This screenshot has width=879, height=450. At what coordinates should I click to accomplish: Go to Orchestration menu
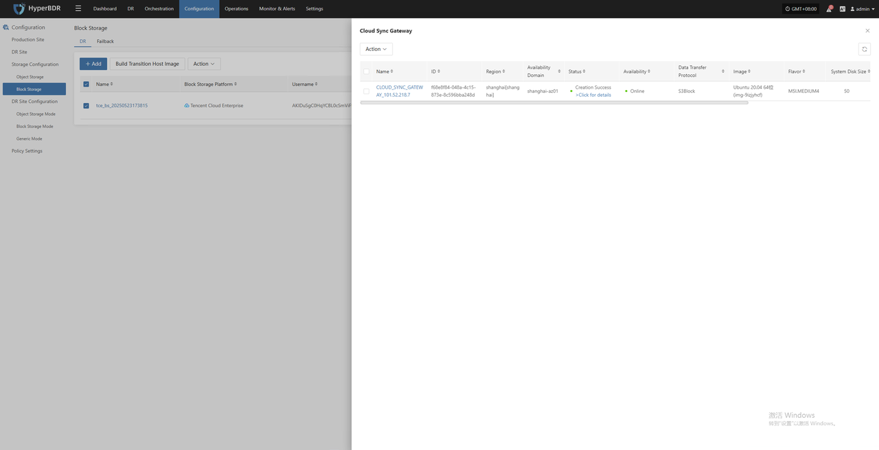[x=159, y=9]
